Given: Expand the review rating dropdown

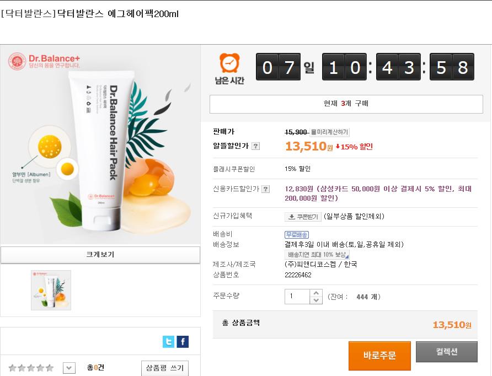Looking at the screenshot, I should (x=69, y=368).
